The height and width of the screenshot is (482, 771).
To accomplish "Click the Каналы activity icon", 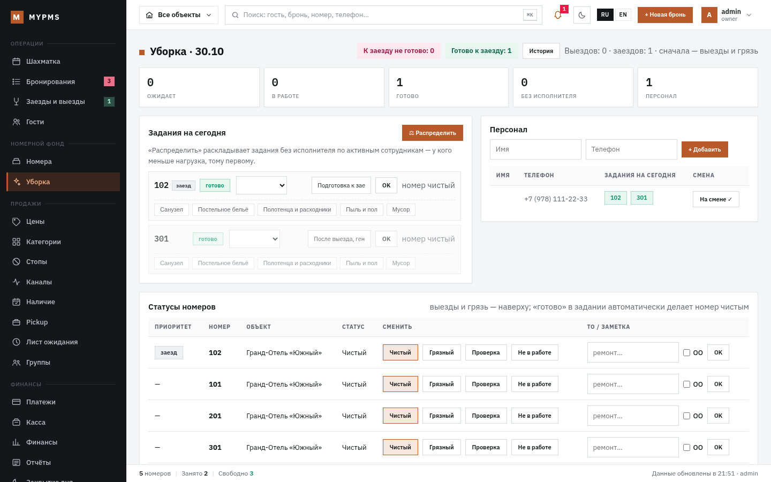I will (16, 282).
